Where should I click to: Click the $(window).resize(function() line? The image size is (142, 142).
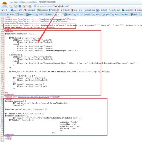tap(27, 109)
